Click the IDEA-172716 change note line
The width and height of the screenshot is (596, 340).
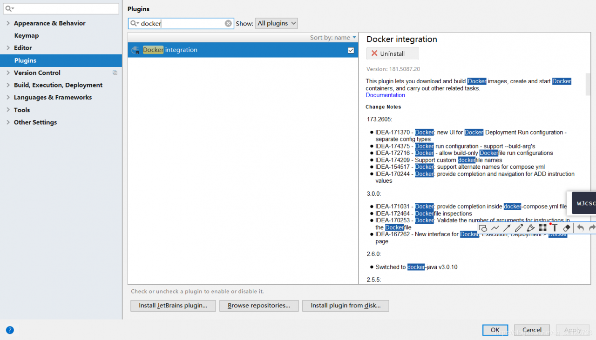pyautogui.click(x=464, y=153)
